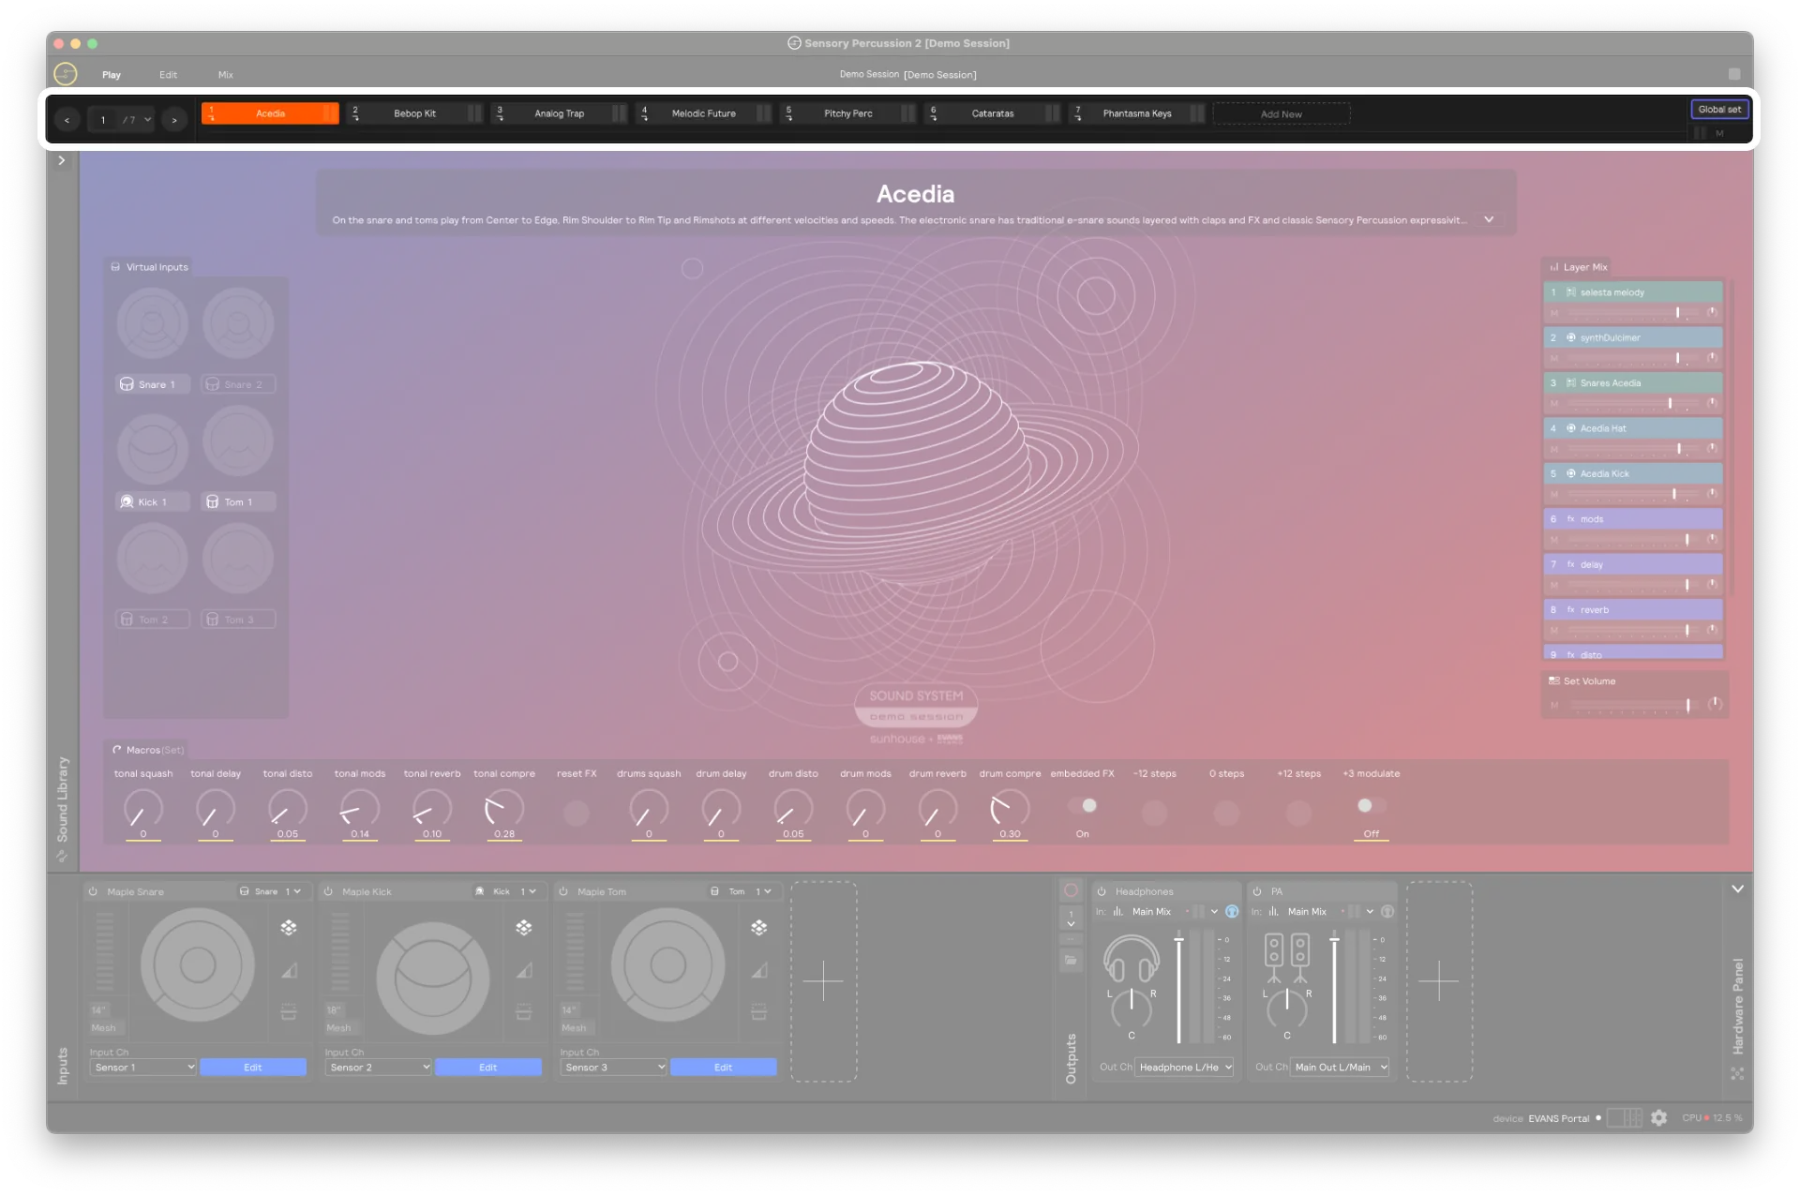Enable PA output headphone cue icon
1800x1195 pixels.
1387,911
